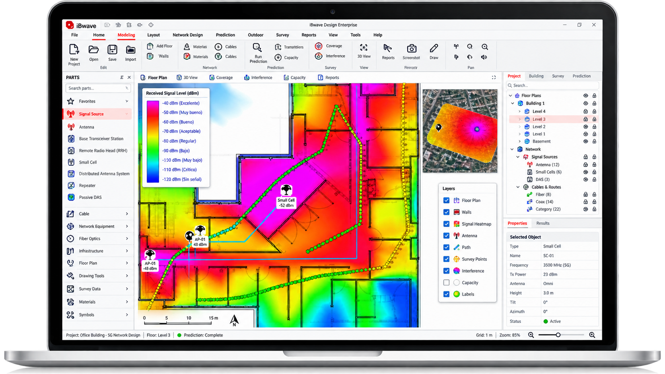Select the Draw pencil tool

click(434, 48)
